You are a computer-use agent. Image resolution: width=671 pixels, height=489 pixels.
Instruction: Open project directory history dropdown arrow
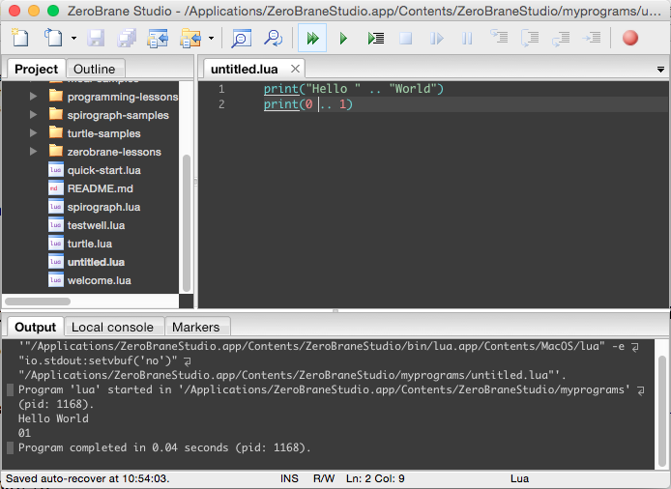click(212, 39)
